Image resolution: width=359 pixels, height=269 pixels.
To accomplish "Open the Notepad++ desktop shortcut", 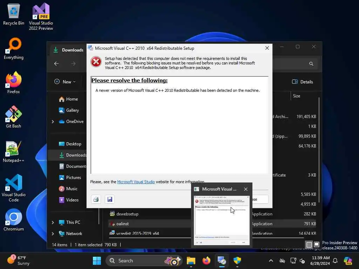I will pos(14,151).
